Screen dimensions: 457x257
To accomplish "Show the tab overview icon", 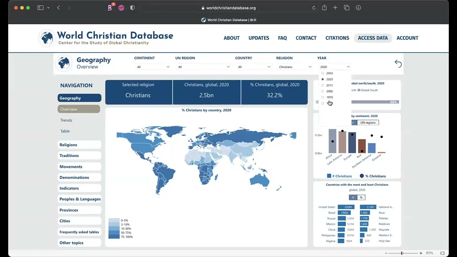I will coord(347,8).
